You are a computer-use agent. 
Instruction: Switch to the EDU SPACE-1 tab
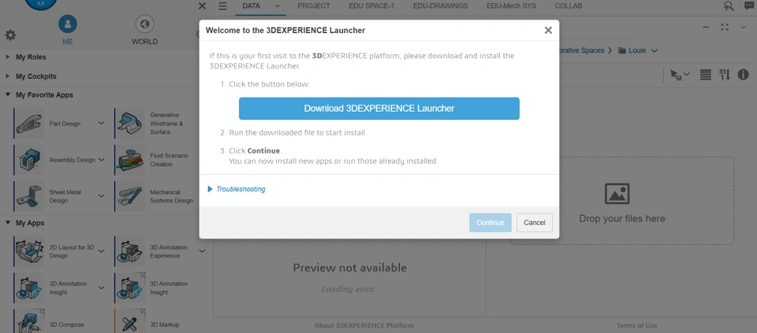coord(371,6)
